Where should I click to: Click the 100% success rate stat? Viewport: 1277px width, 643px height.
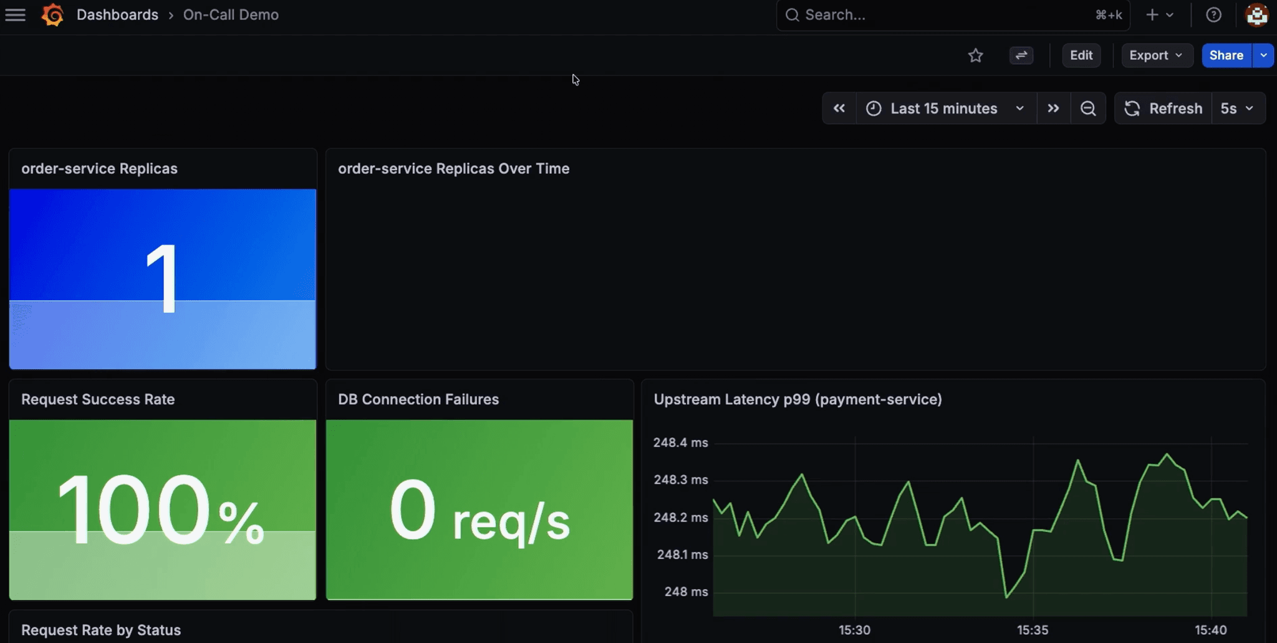[x=161, y=510]
